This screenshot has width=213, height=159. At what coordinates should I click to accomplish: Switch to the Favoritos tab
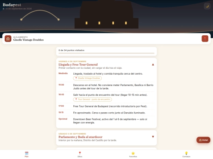coord(133,154)
